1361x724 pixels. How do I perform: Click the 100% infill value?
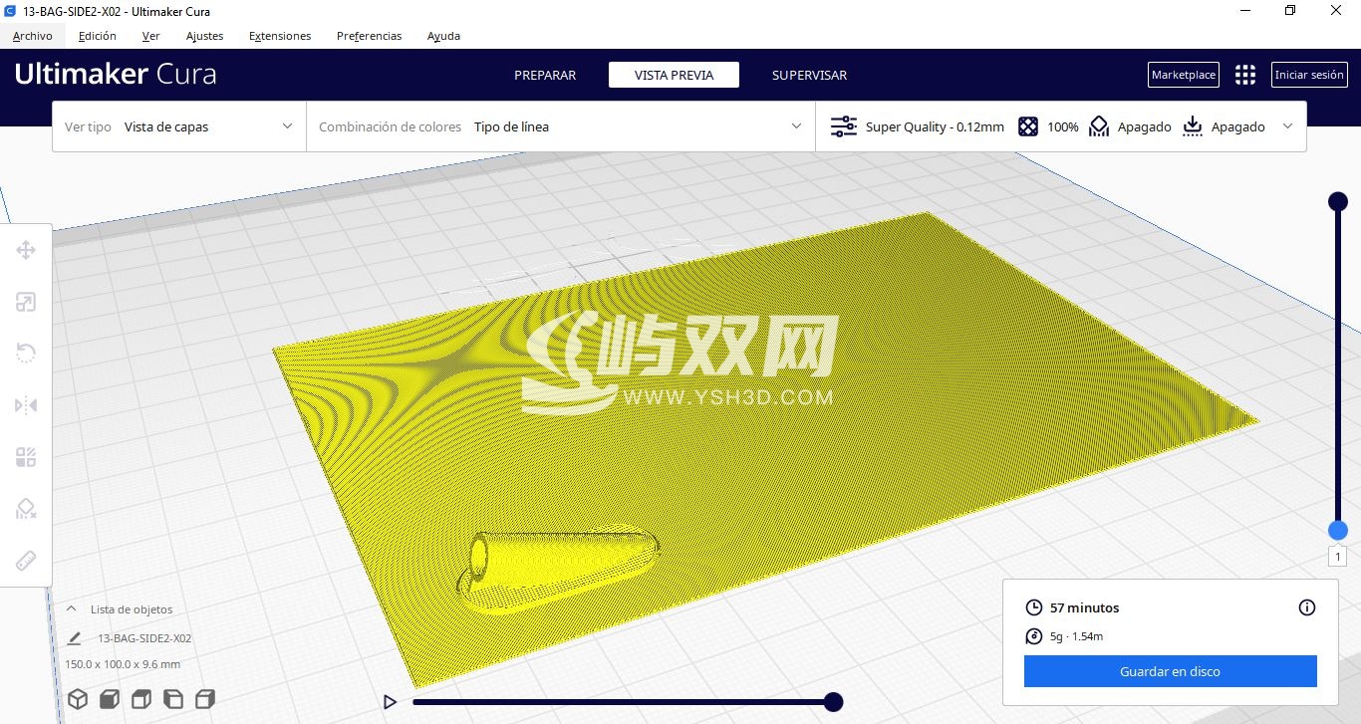[x=1063, y=126]
